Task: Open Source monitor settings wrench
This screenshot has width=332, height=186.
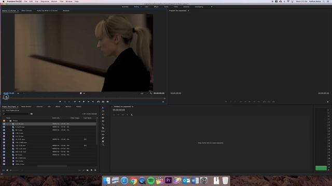Action: point(151,93)
